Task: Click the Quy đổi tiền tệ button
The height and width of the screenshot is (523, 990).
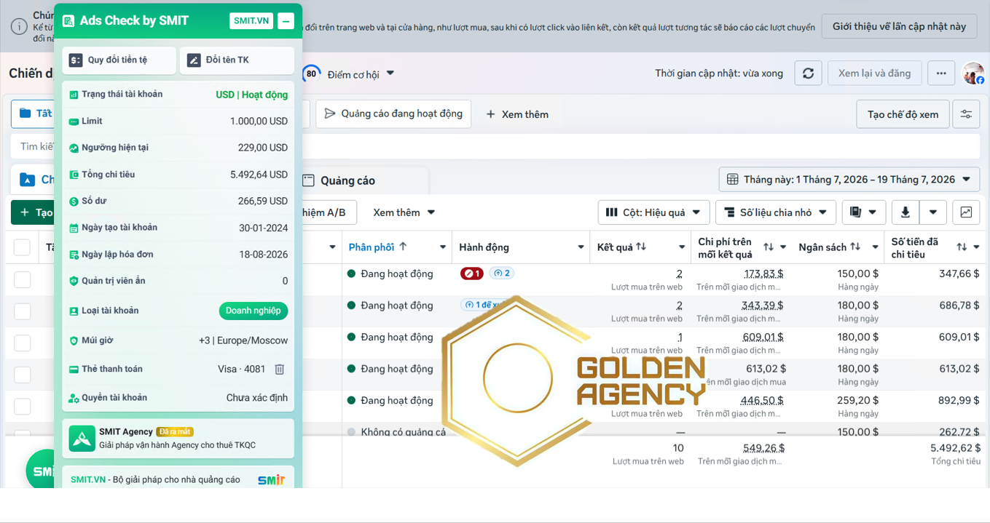Action: click(x=119, y=60)
